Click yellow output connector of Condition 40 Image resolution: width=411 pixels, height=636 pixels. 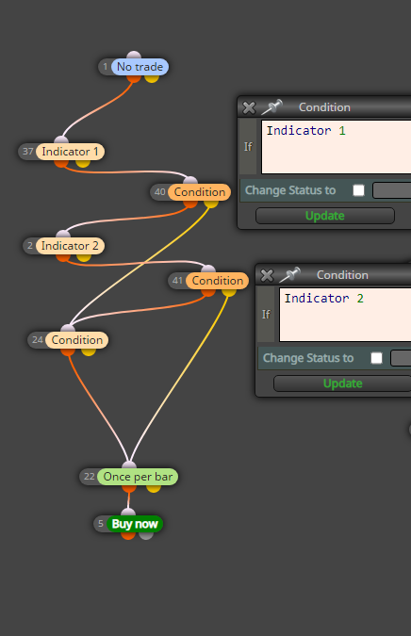coord(211,203)
